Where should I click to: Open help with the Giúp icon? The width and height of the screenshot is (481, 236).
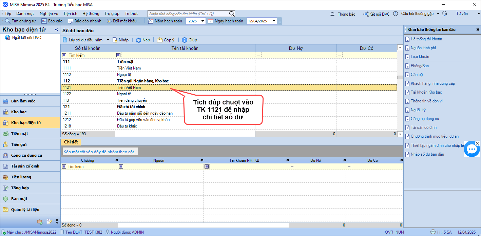(x=185, y=40)
